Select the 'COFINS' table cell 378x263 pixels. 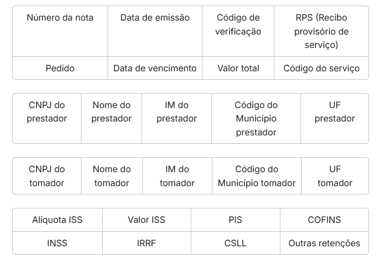click(x=324, y=220)
